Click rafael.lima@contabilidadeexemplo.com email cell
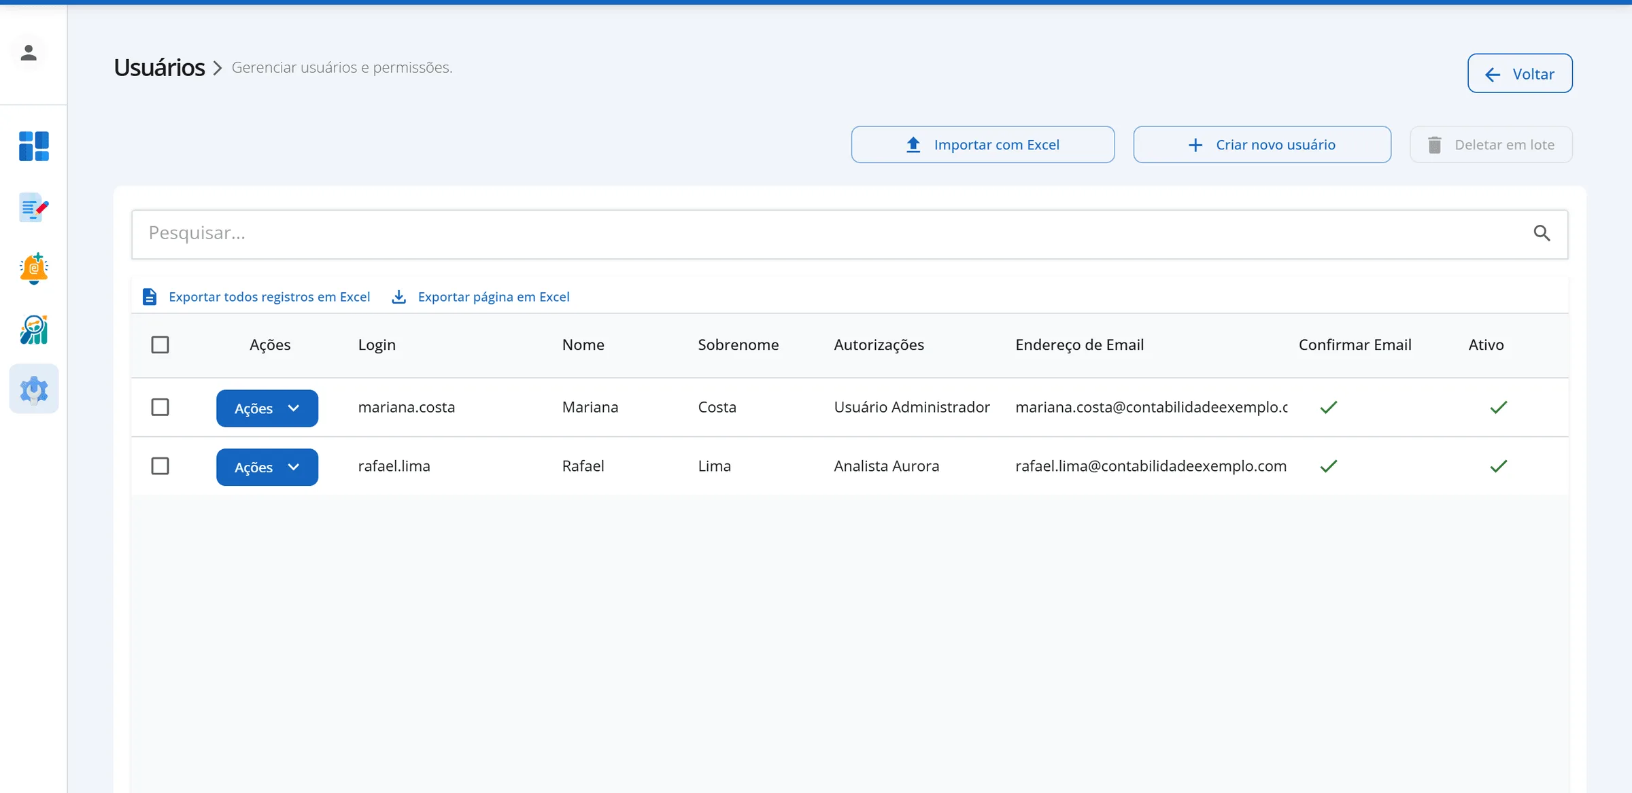The image size is (1632, 793). coord(1151,466)
